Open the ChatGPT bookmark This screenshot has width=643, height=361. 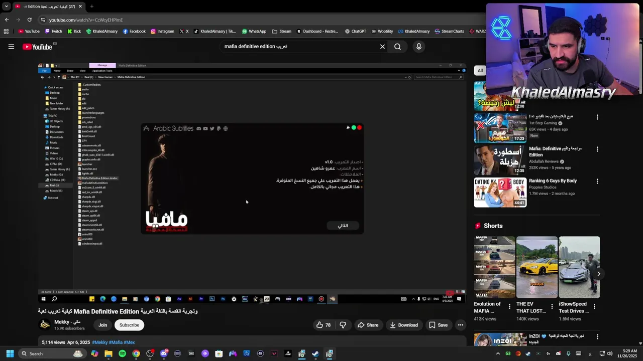tap(355, 31)
